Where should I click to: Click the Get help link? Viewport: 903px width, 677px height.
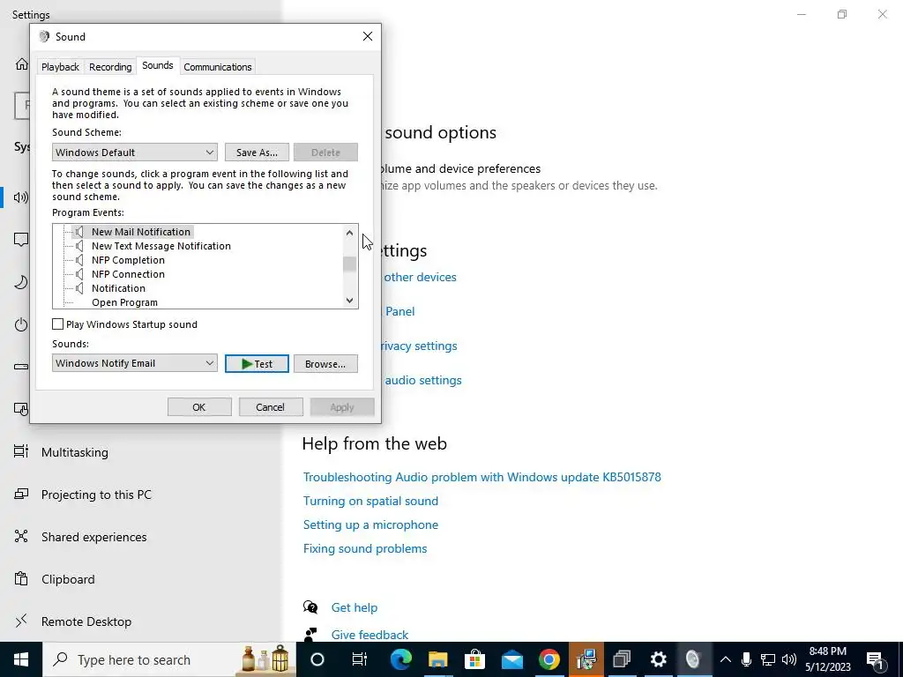pos(354,607)
